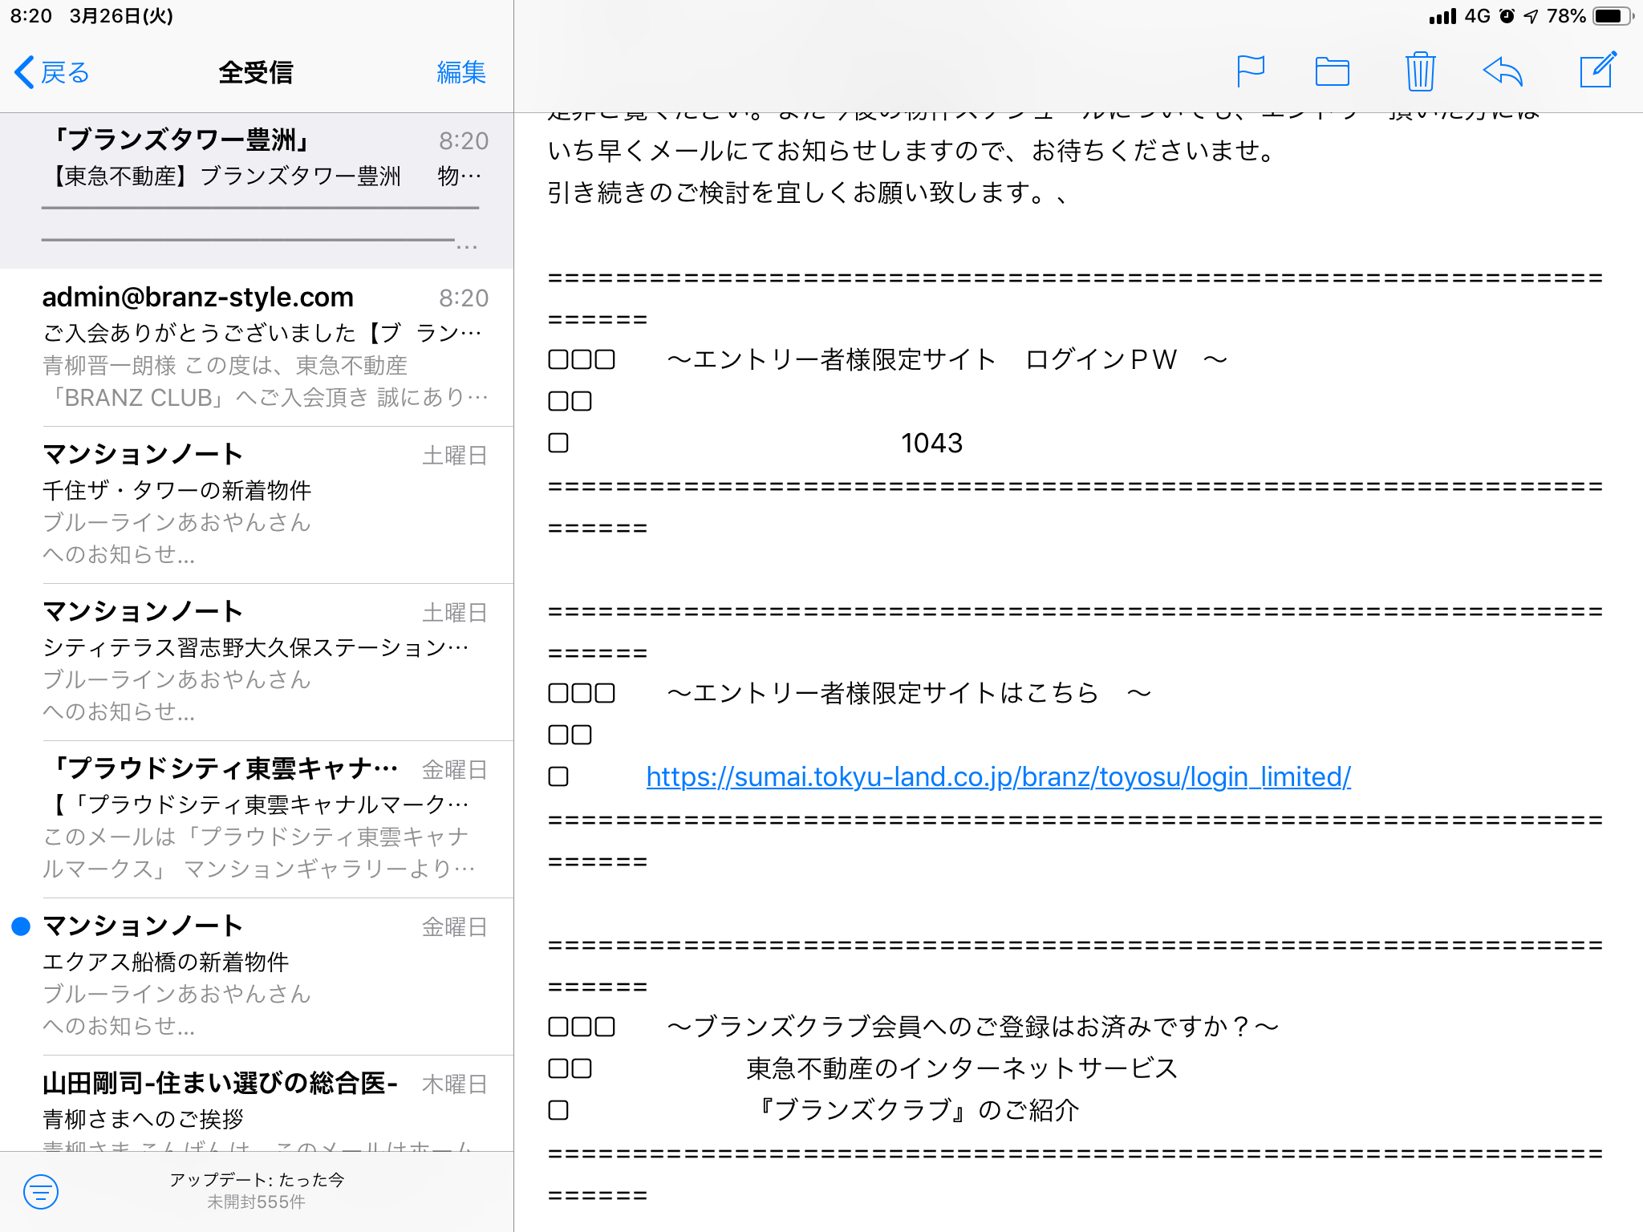
Task: Compose a new email message
Action: (1597, 71)
